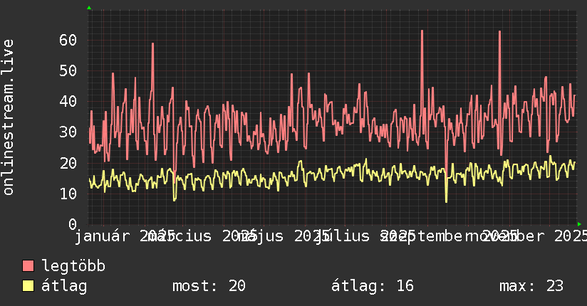
Task: Click the 50 y-axis label
Action: pyautogui.click(x=68, y=70)
